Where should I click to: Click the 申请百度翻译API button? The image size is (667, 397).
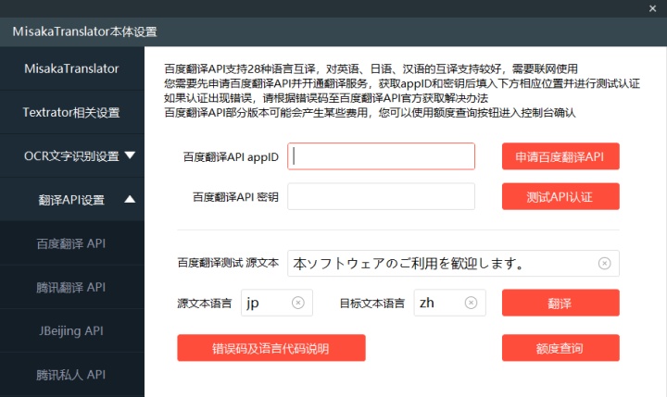click(x=560, y=156)
